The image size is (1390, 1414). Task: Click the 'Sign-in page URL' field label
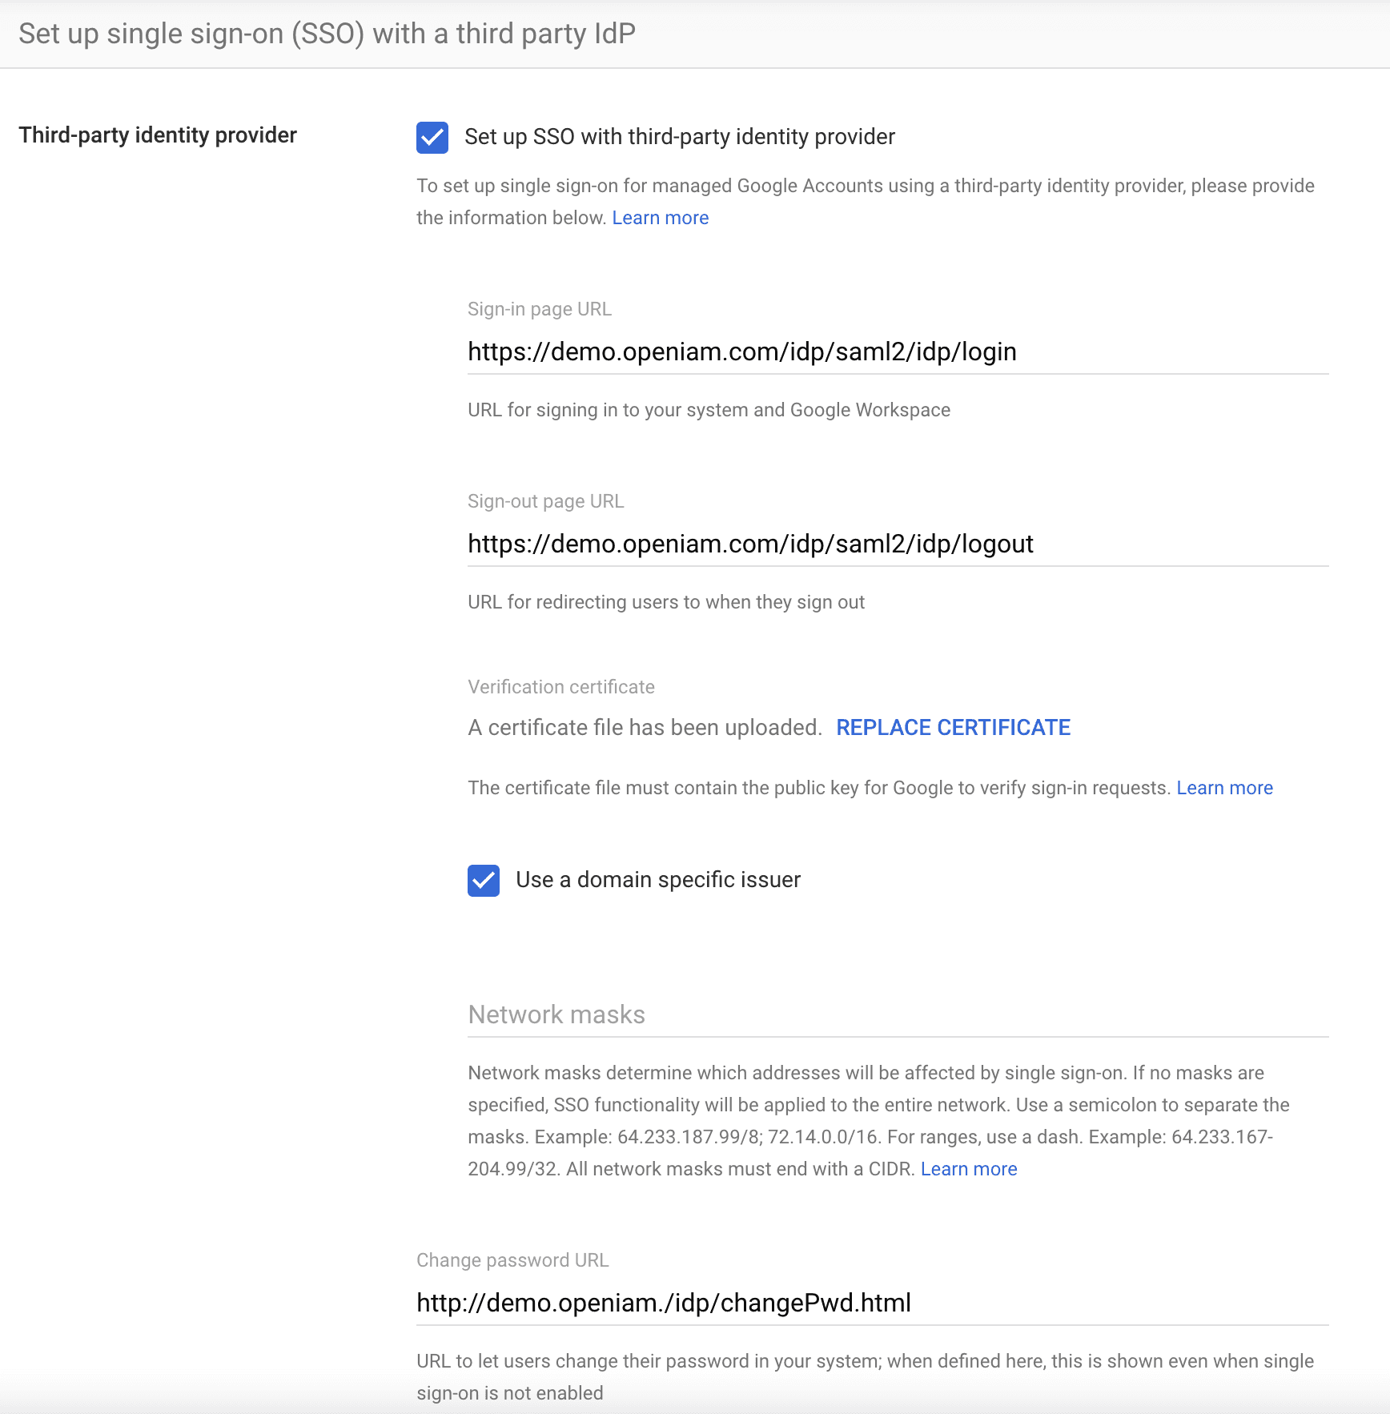(x=539, y=309)
